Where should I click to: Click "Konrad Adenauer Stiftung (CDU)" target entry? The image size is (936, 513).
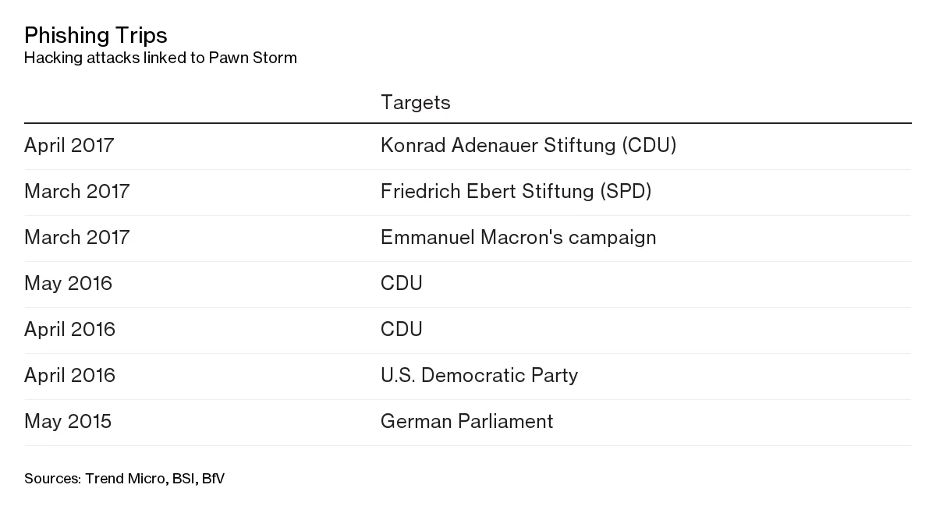pyautogui.click(x=528, y=146)
